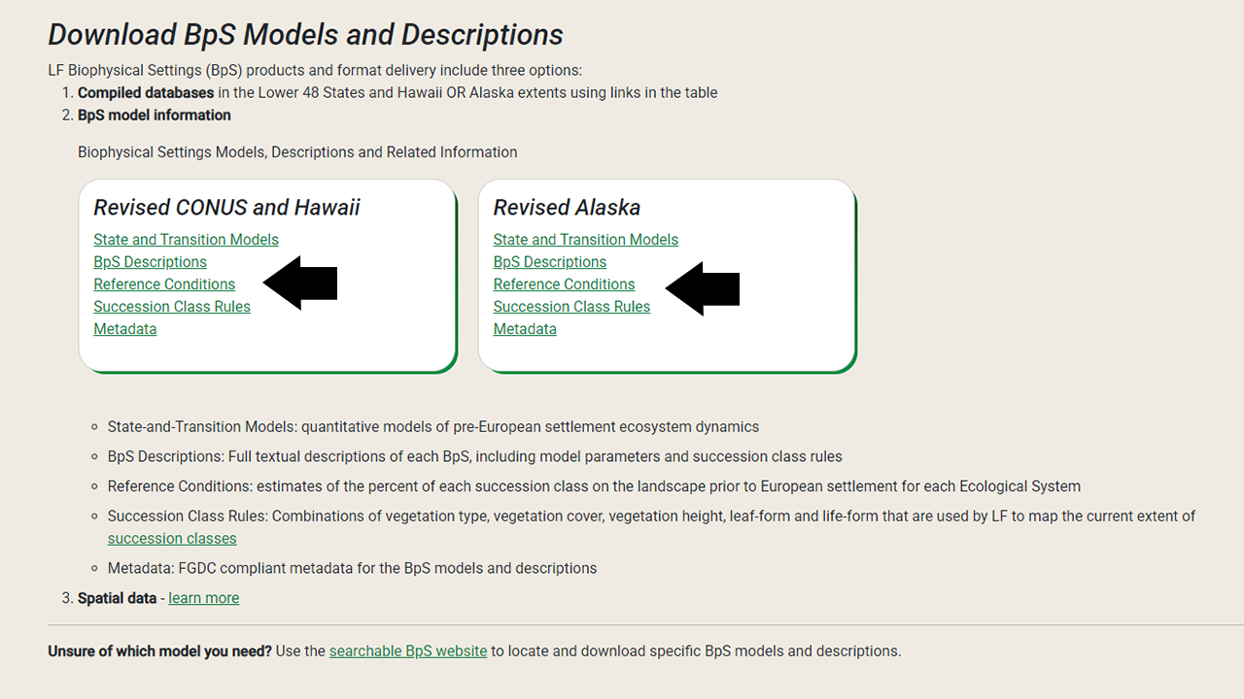
Task: Select the Revised Alaska card heading
Action: tap(567, 207)
